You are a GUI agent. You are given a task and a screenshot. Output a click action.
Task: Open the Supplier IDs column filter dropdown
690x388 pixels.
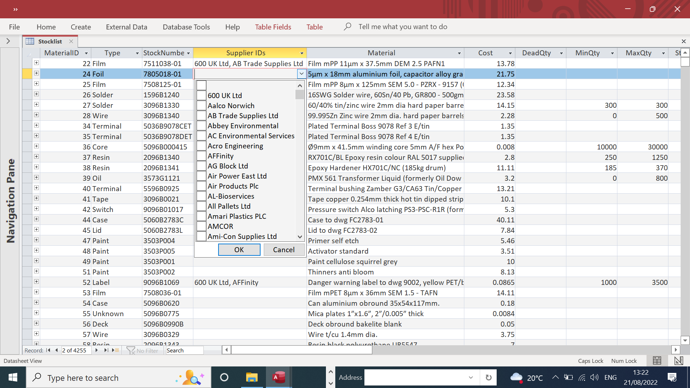[302, 53]
